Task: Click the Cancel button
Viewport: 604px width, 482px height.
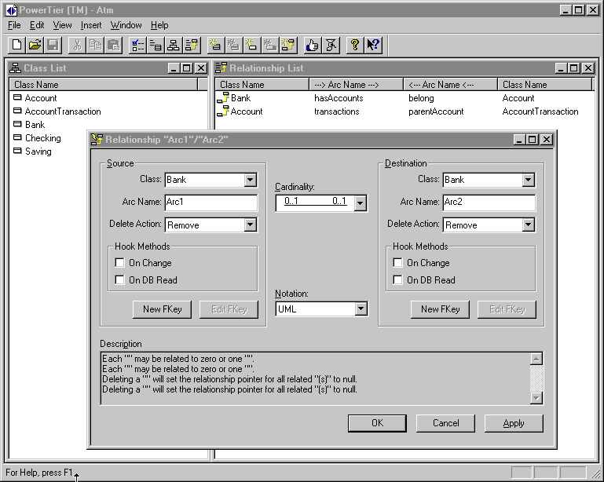Action: click(x=445, y=423)
